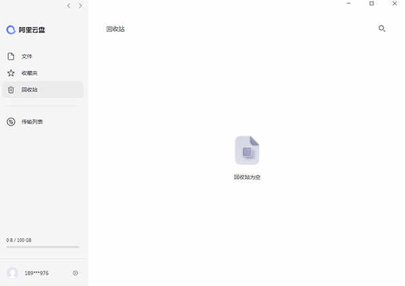Click the storage usage progress bar
This screenshot has width=405, height=286.
[x=43, y=247]
